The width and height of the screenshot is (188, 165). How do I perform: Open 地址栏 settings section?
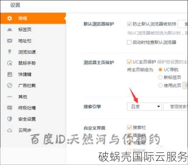tap(33, 41)
